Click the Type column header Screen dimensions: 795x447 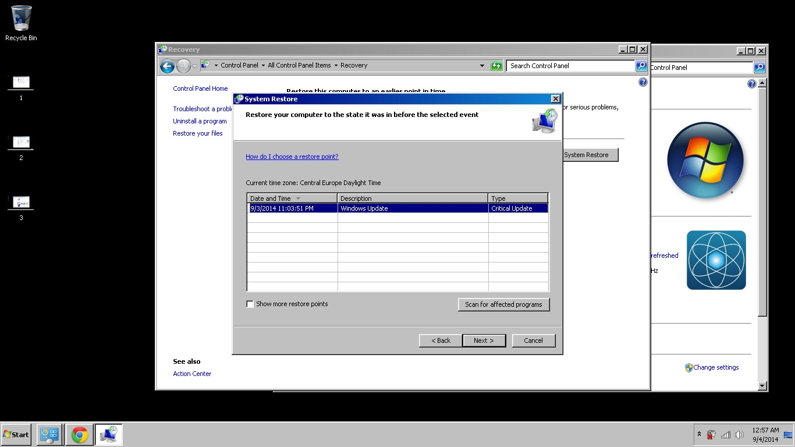[518, 198]
